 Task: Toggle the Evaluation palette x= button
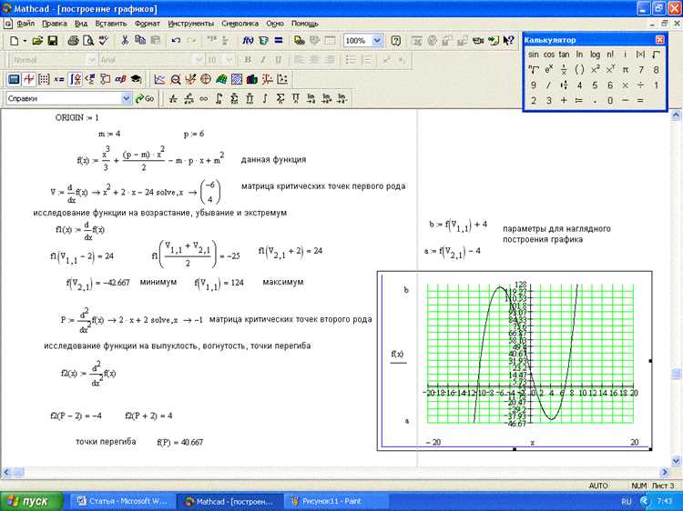point(59,79)
